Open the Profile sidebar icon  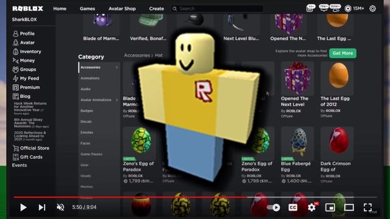pyautogui.click(x=15, y=33)
